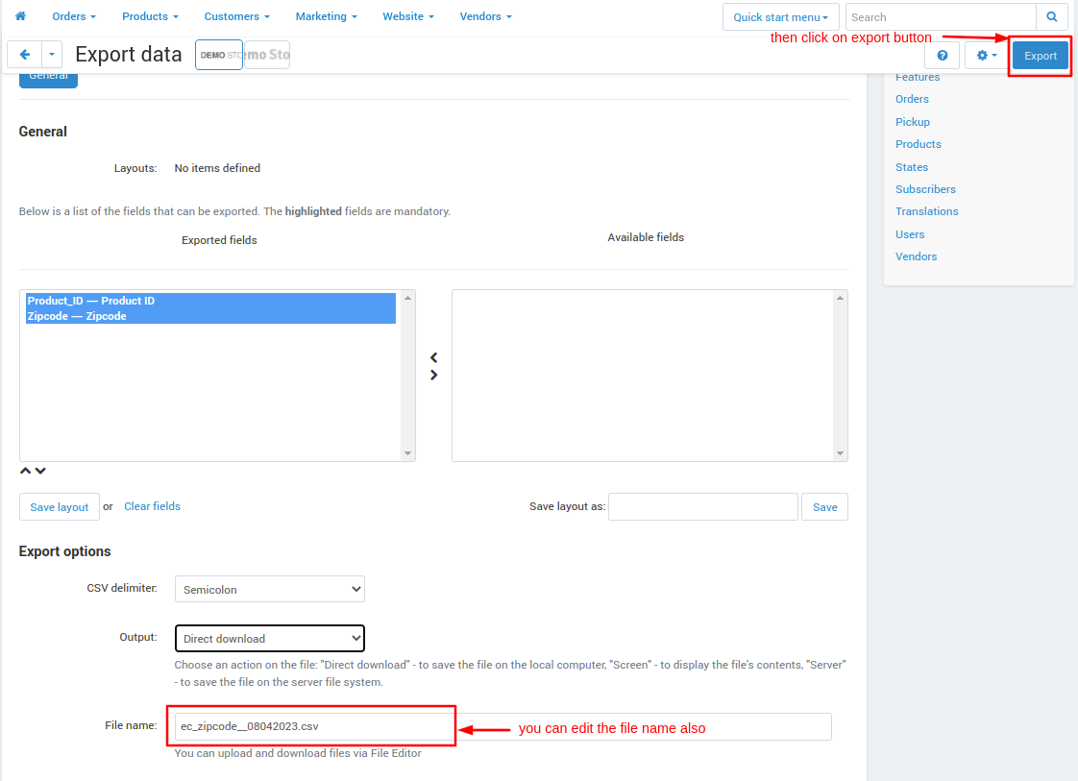Open the help question mark icon
The height and width of the screenshot is (781, 1078).
point(943,56)
